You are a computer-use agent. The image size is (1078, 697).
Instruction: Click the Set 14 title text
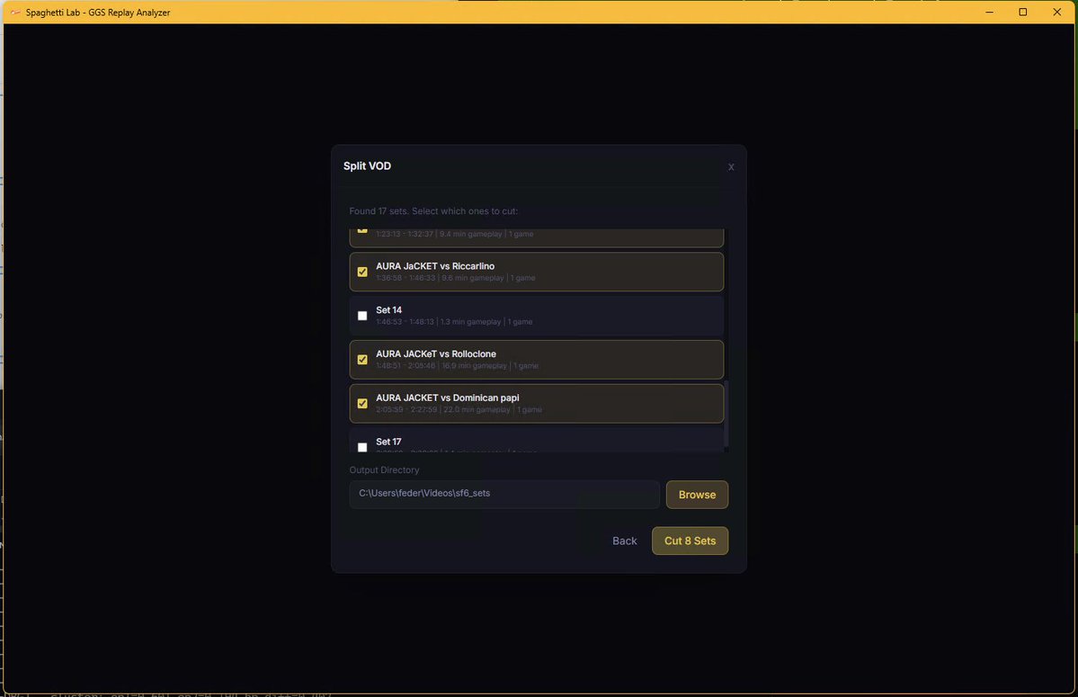point(388,310)
